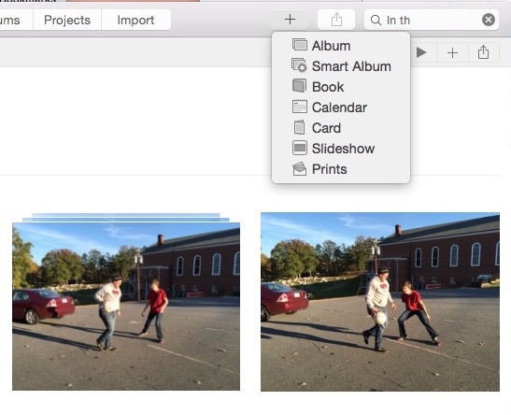Click the Prints envelope icon

tap(300, 169)
